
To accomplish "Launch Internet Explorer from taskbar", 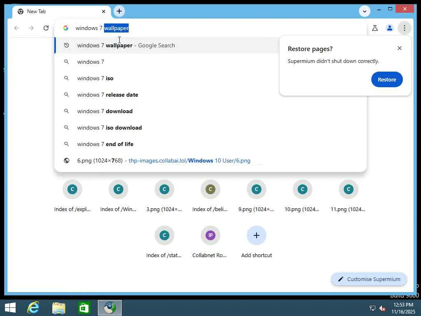I will [x=33, y=308].
